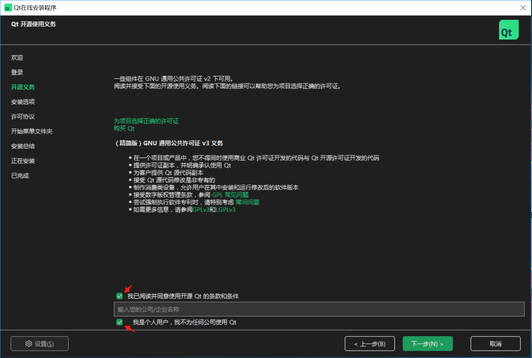Select 欢迎 in the left sidebar
The width and height of the screenshot is (532, 358).
click(x=17, y=57)
